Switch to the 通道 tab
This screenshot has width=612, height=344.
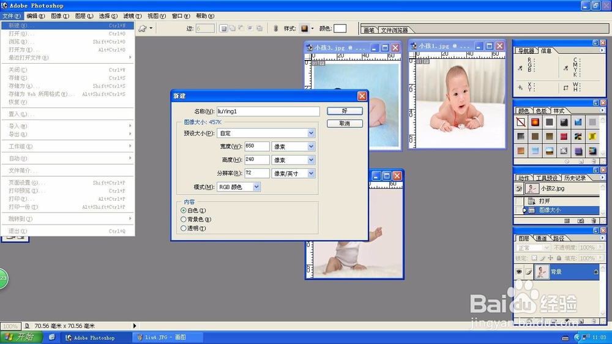(541, 238)
